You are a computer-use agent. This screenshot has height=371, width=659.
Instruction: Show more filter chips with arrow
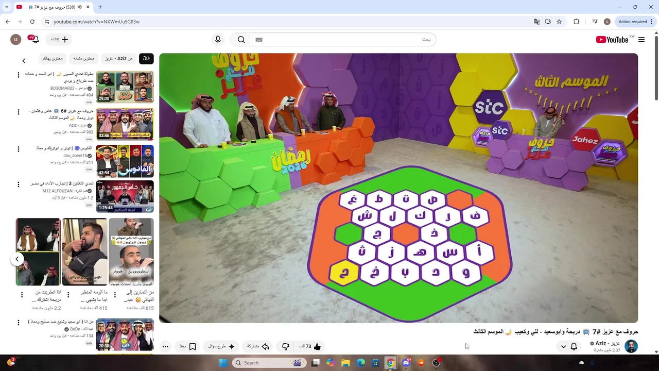(24, 61)
